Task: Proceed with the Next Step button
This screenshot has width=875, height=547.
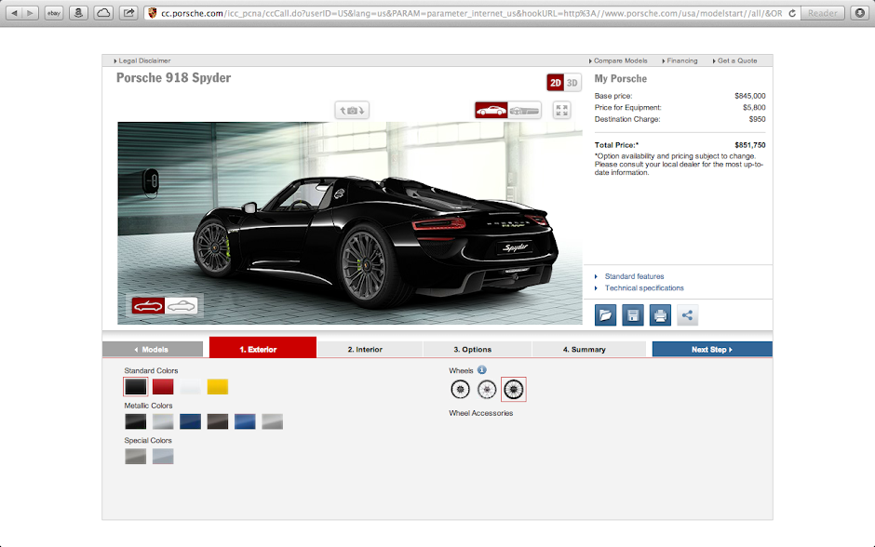Action: click(712, 350)
